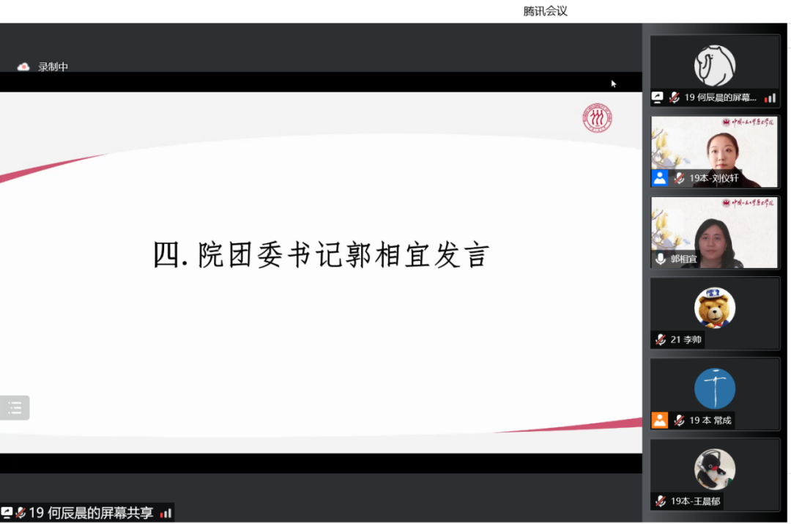
Task: Click the university logo on the slide
Action: coord(597,118)
